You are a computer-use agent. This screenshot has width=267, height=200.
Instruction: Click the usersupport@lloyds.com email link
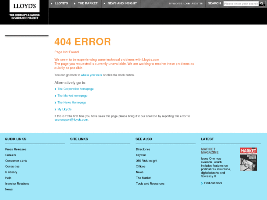(71, 120)
